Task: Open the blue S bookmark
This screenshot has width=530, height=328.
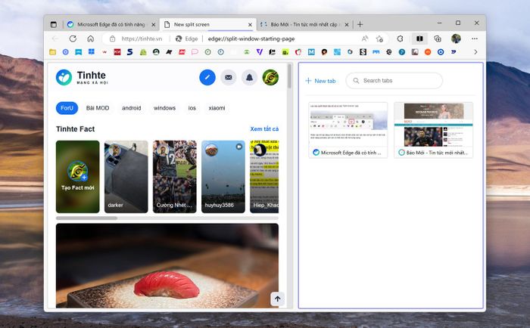Action: [129, 52]
